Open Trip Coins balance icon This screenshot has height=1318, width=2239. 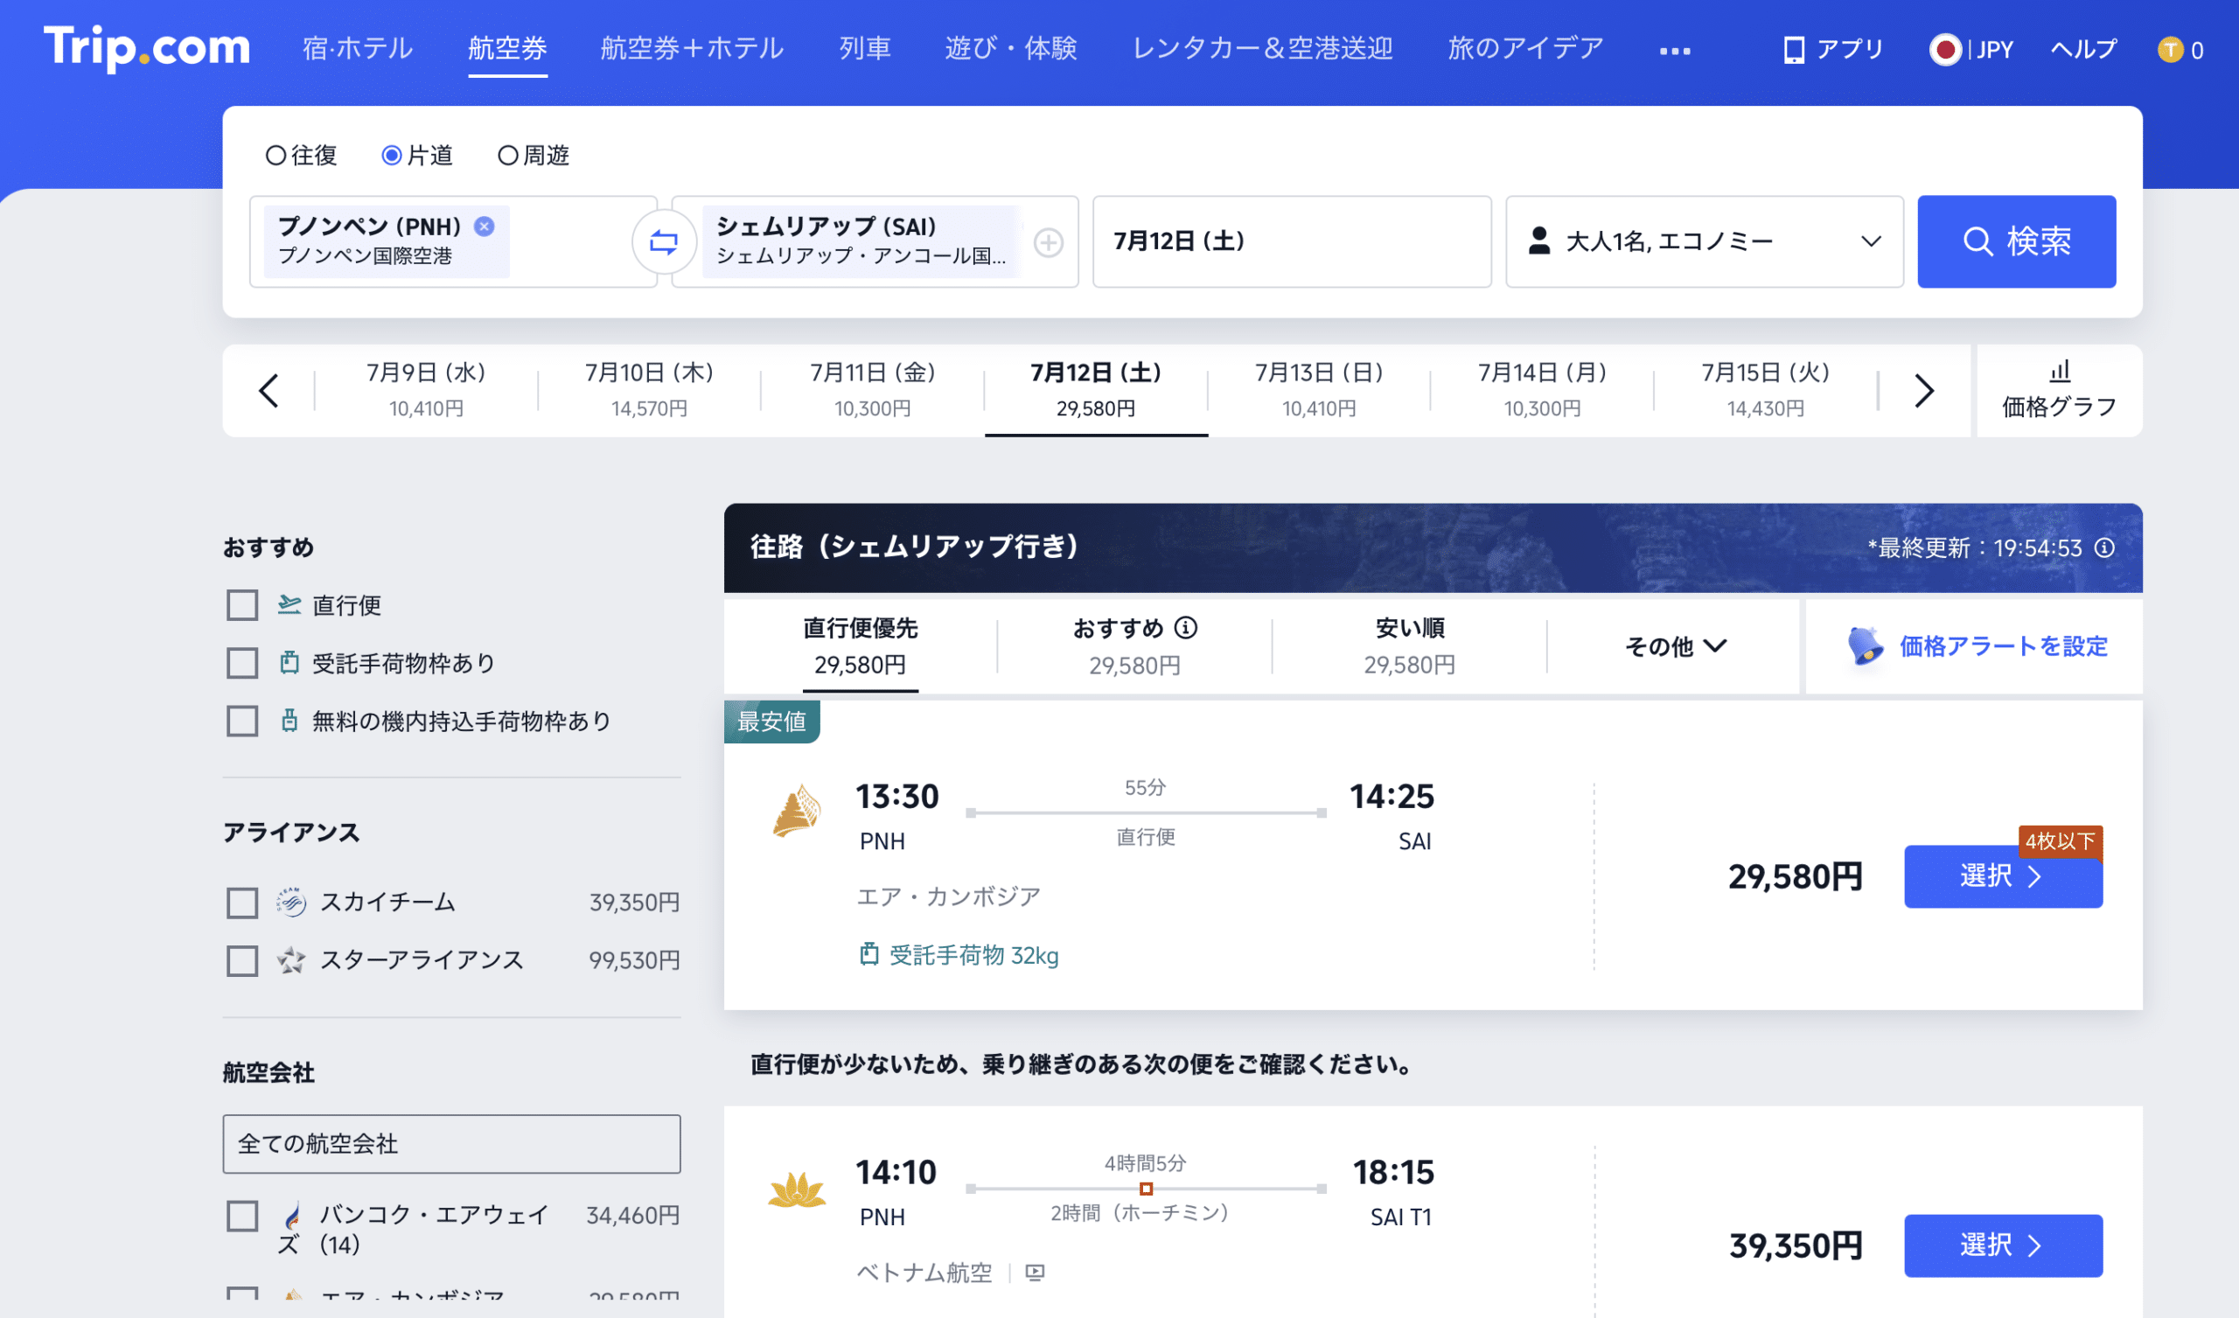(x=2171, y=50)
